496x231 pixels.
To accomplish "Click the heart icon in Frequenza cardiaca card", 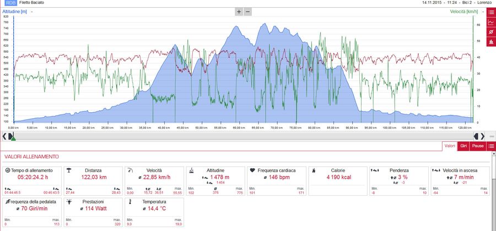I will [252, 170].
